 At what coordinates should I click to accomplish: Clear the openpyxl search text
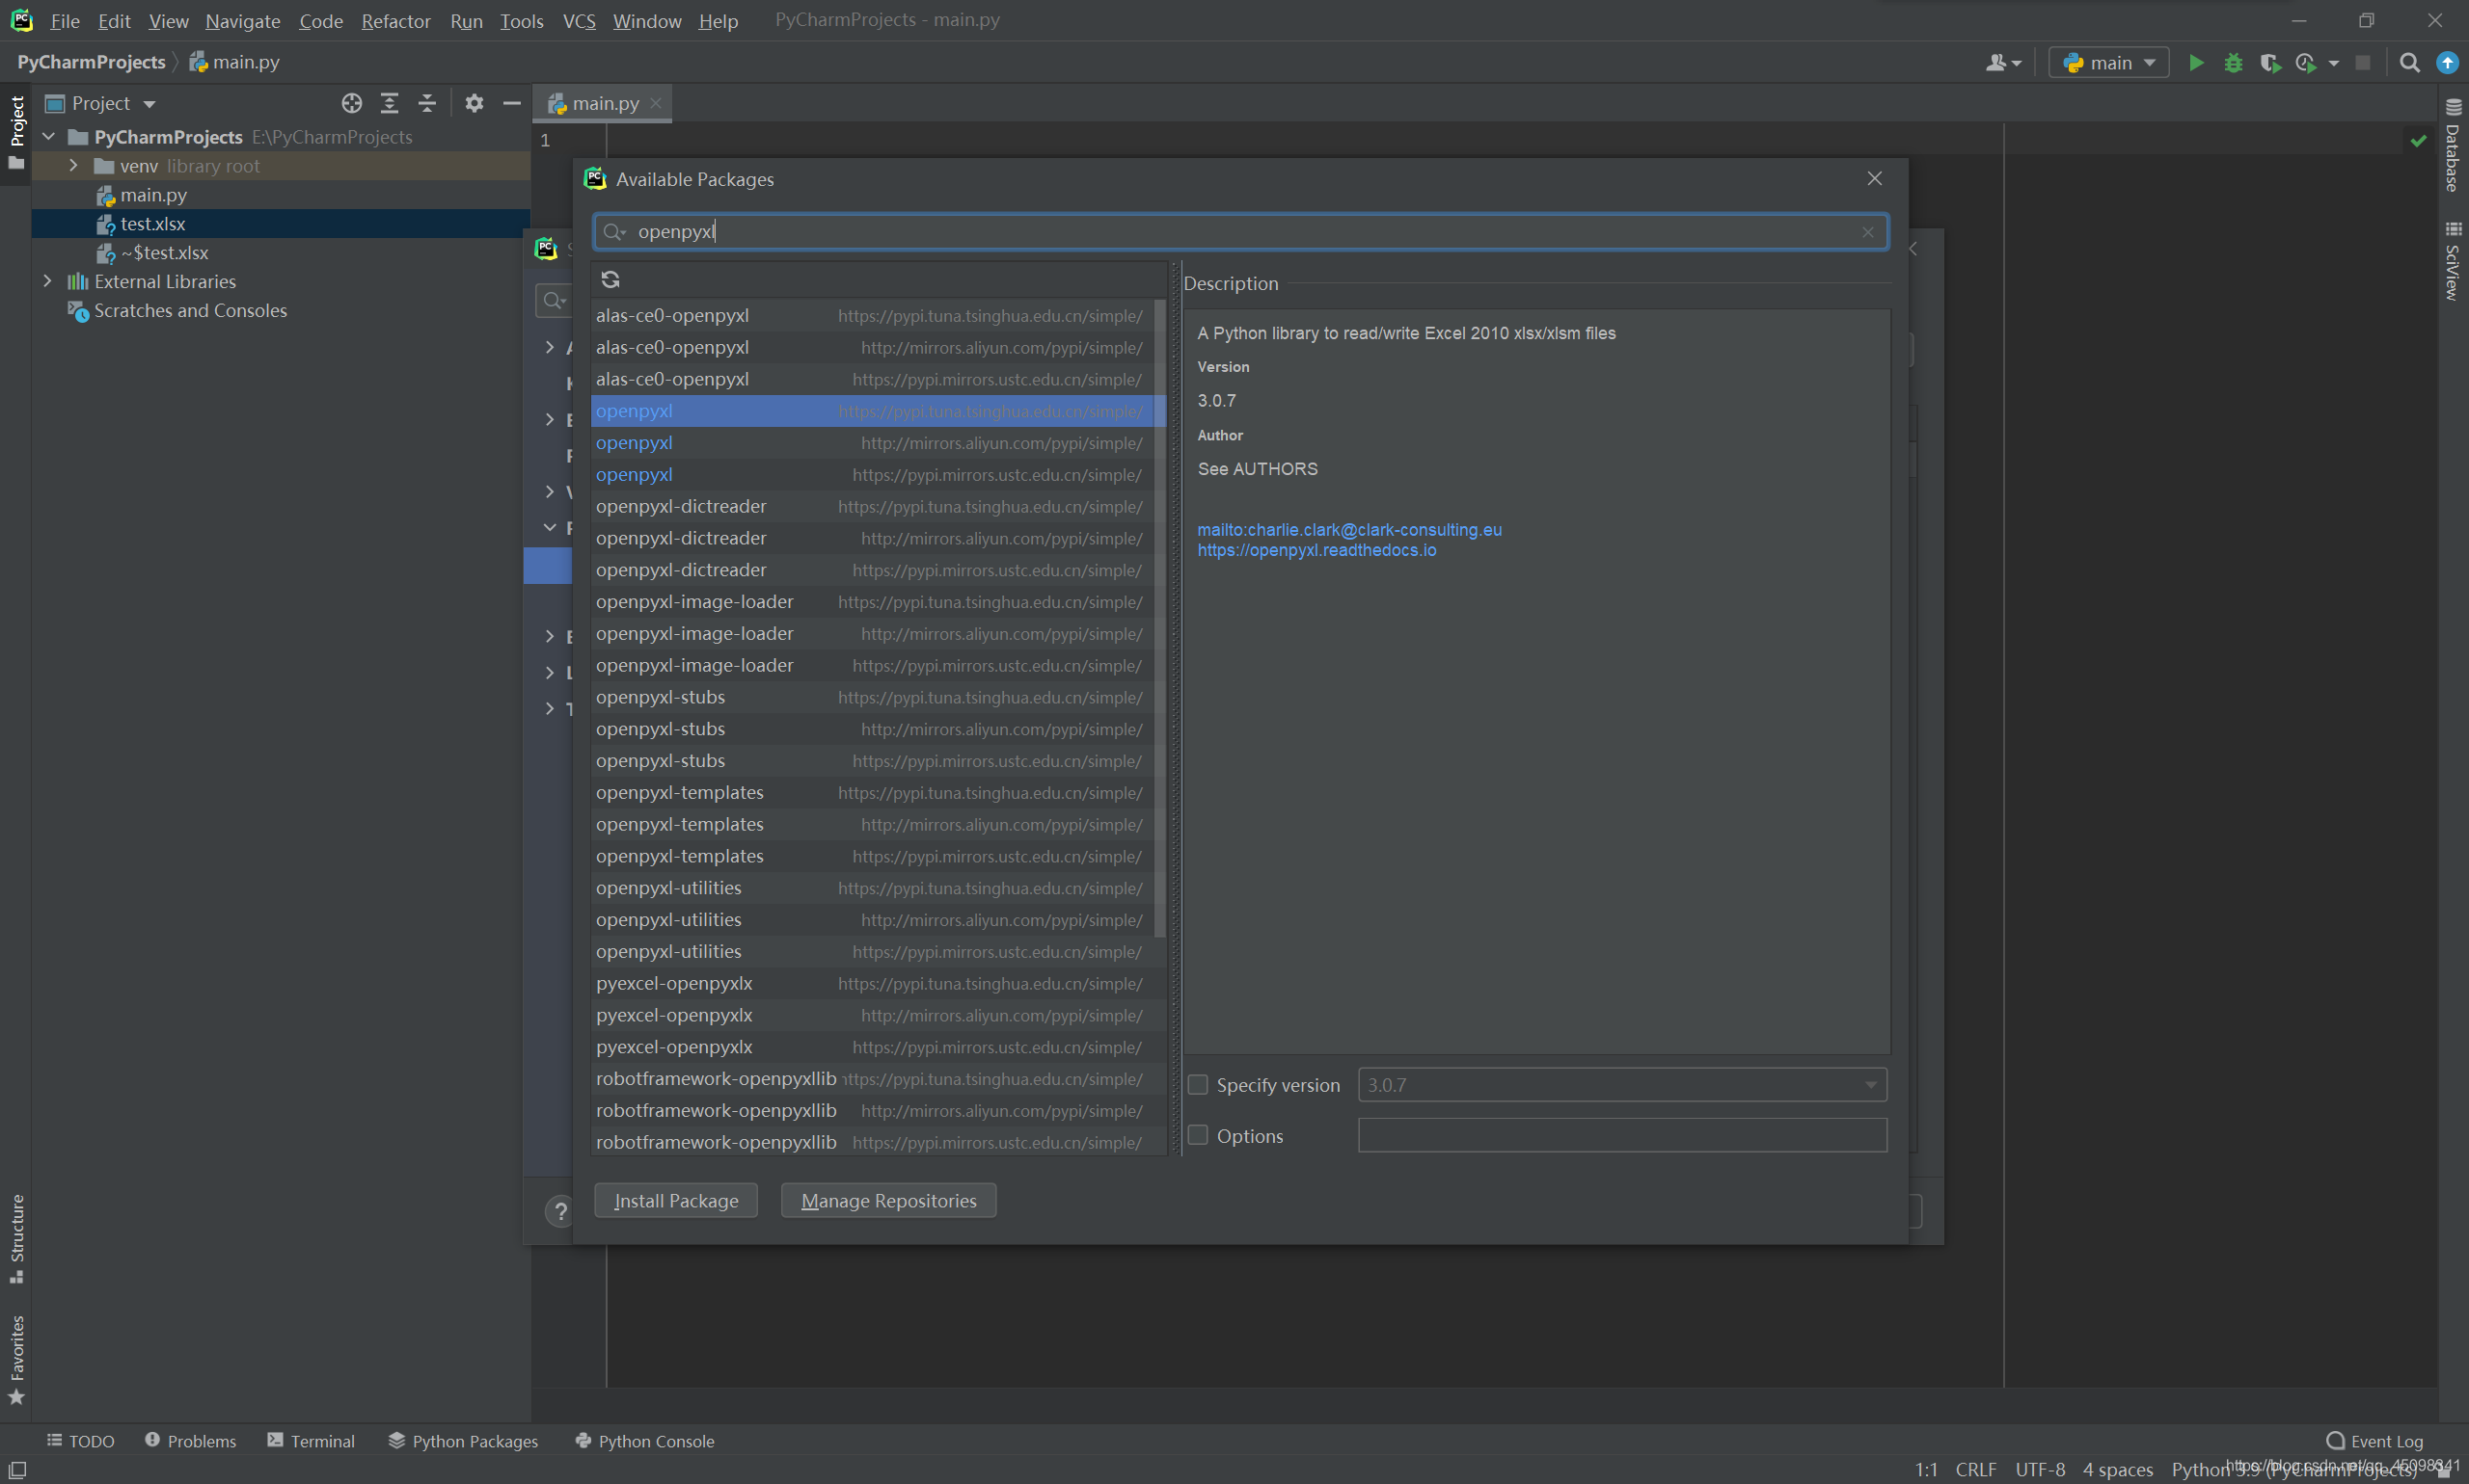[x=1867, y=232]
